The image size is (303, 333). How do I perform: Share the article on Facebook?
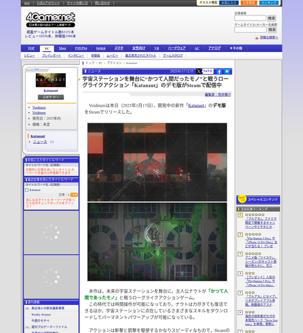click(219, 71)
